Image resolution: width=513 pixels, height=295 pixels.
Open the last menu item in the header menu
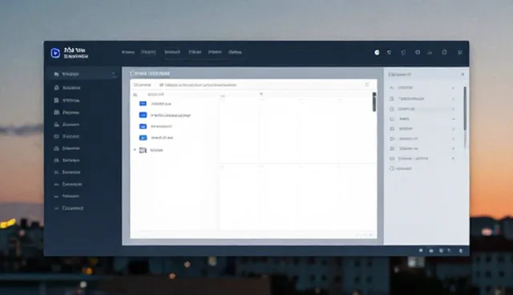click(x=235, y=52)
